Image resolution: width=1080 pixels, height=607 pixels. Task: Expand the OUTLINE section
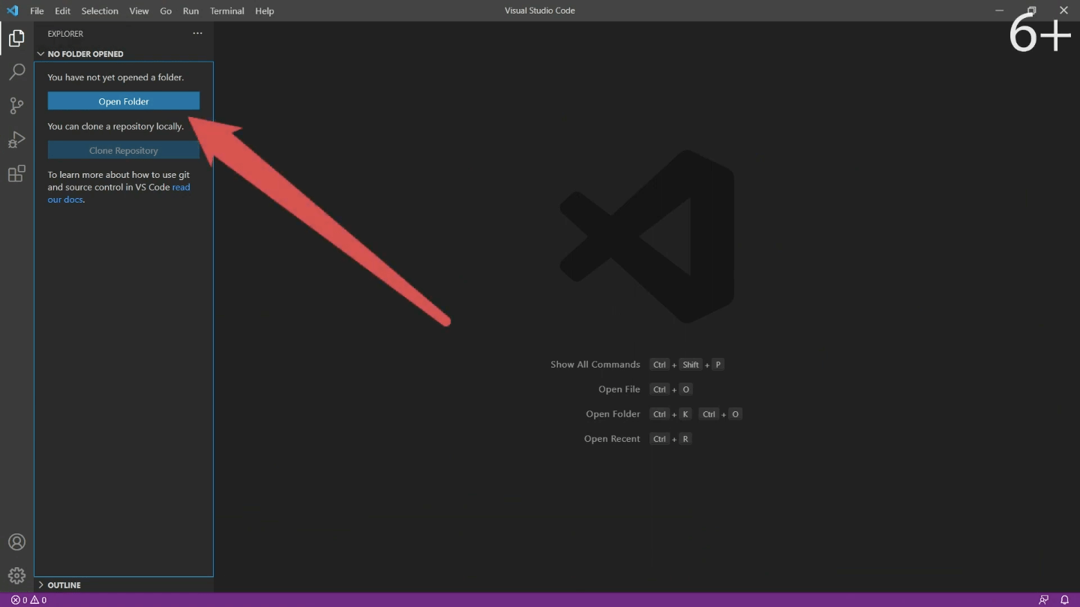coord(124,585)
